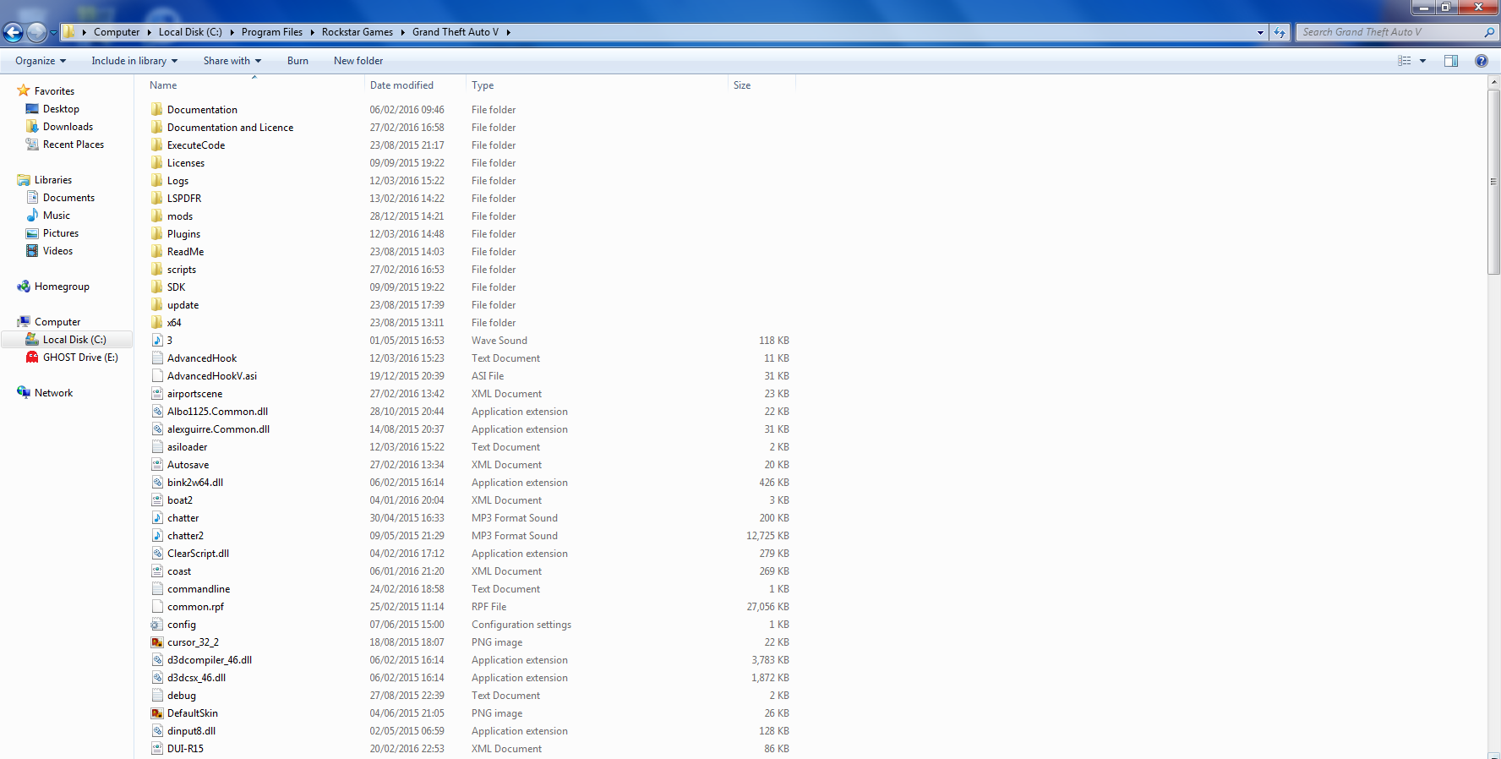Select the ClearScript.dll file name
1501x759 pixels.
tap(198, 554)
